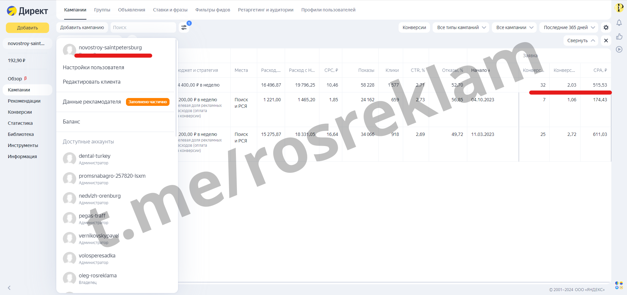Image resolution: width=627 pixels, height=295 pixels.
Task: Click the Yandex Direct logo
Action: point(27,11)
